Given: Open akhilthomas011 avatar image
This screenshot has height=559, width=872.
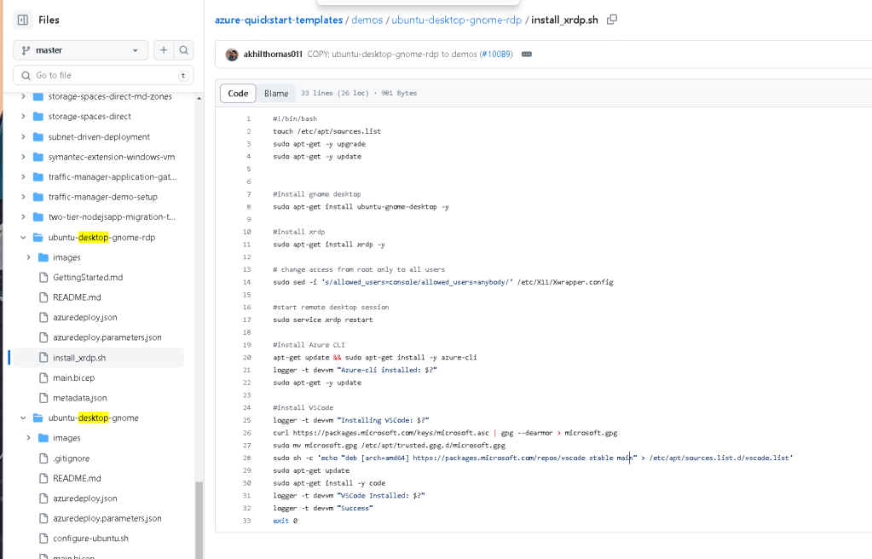Looking at the screenshot, I should (x=232, y=55).
